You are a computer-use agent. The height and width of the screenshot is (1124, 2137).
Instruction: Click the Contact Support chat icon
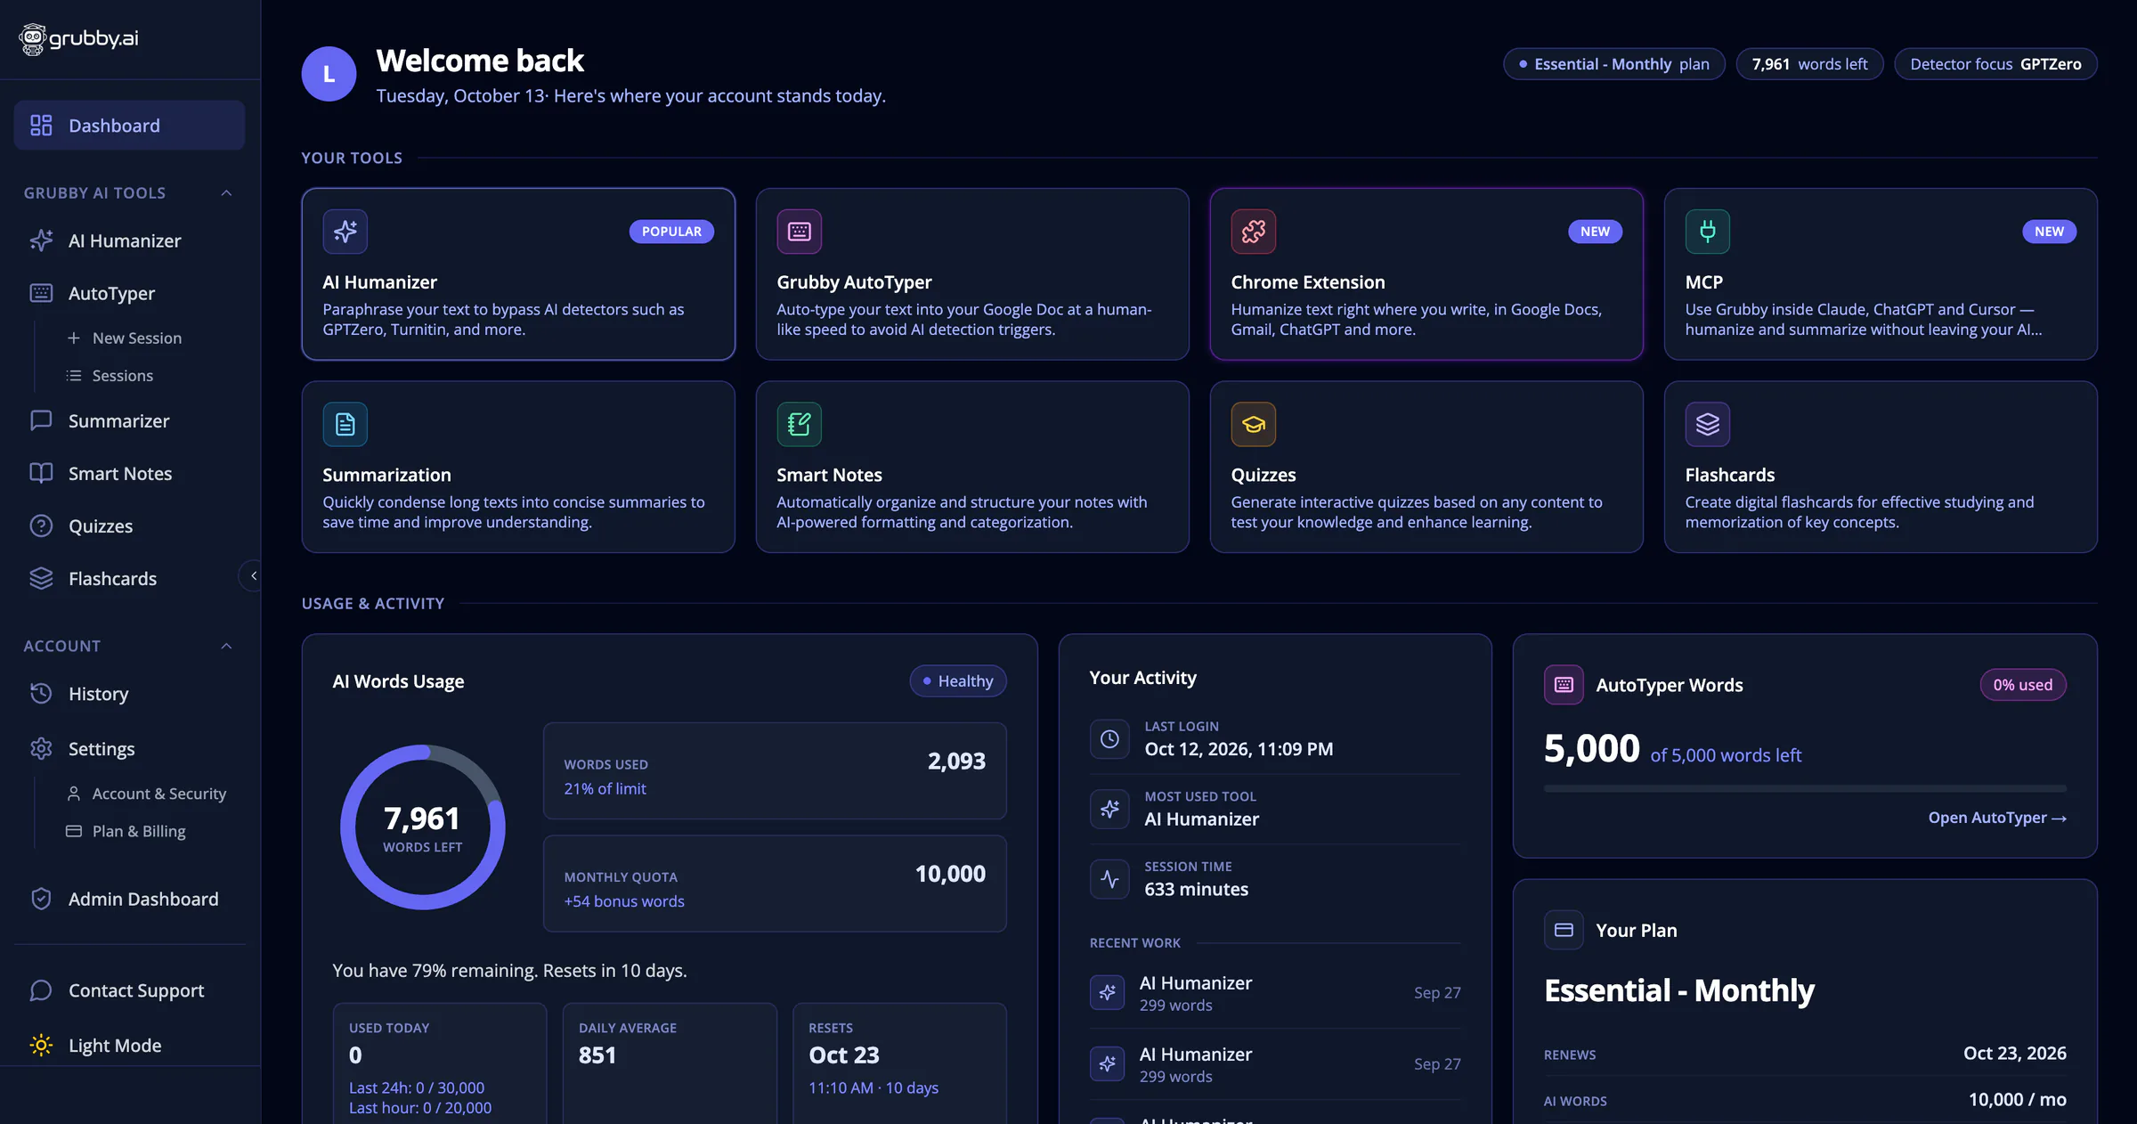41,990
